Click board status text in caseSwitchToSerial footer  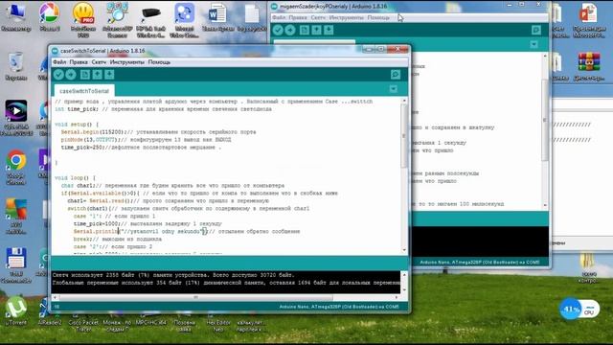339,307
